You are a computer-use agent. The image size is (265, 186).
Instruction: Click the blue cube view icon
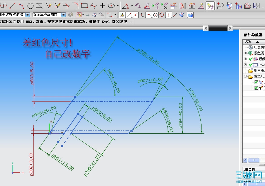point(190,15)
